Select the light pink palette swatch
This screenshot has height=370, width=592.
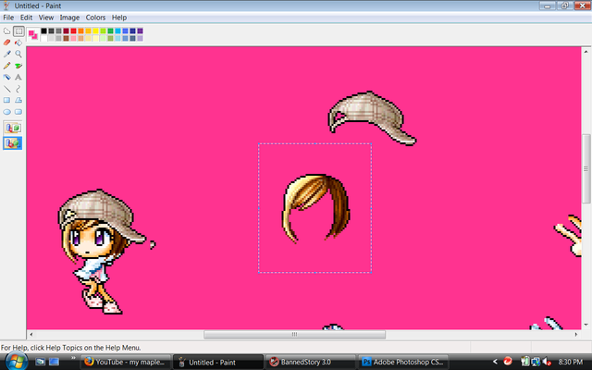click(x=74, y=38)
